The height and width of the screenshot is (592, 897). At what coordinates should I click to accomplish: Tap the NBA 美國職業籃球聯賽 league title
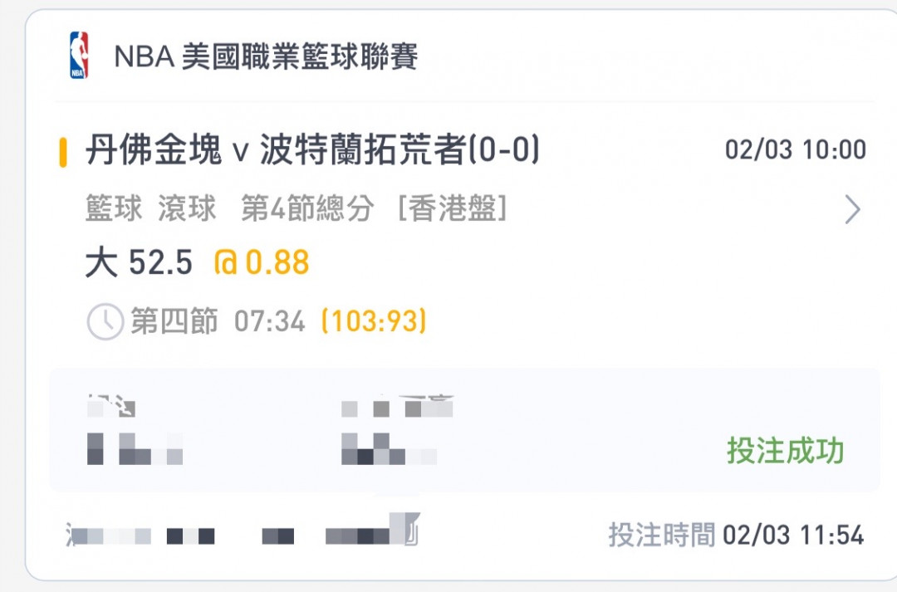266,56
